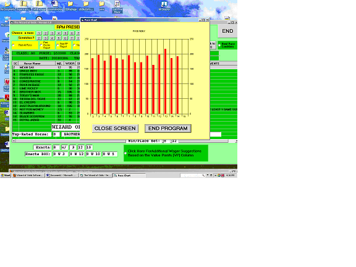Select the EL CRESPO horse row
This screenshot has height=267, width=356.
[x=46, y=103]
